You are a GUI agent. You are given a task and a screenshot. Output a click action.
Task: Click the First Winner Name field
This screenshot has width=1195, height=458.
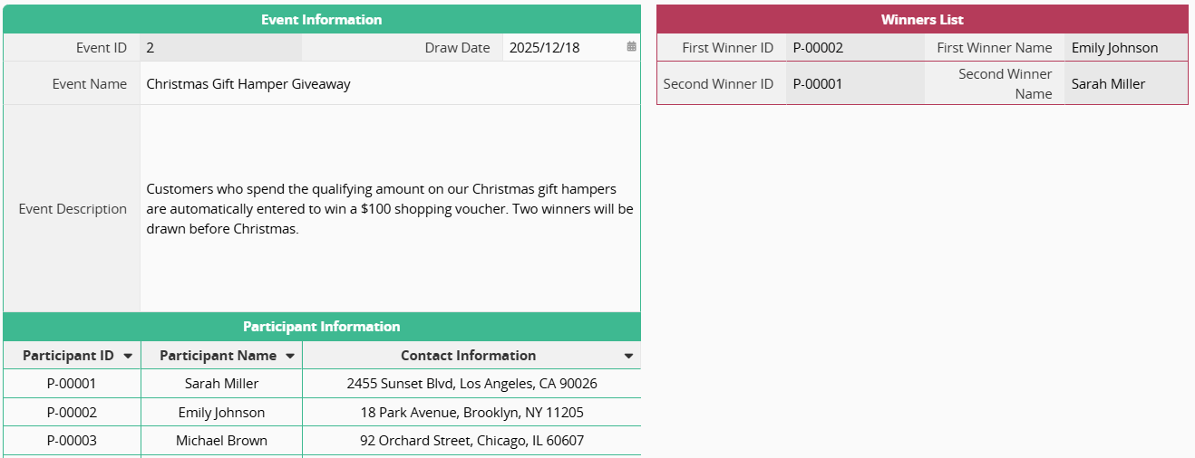click(x=1125, y=48)
